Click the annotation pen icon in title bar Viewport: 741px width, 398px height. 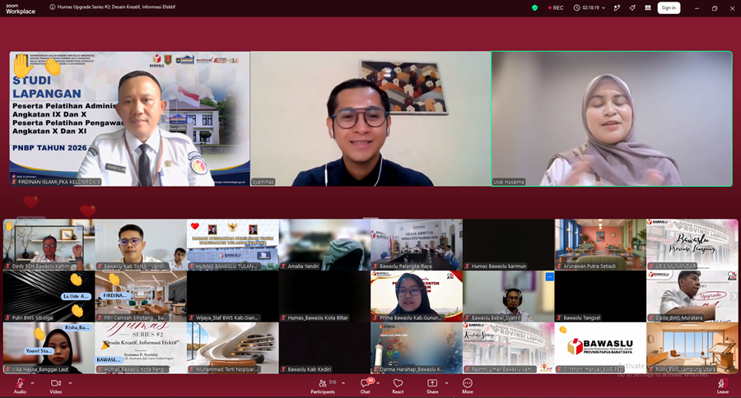617,7
